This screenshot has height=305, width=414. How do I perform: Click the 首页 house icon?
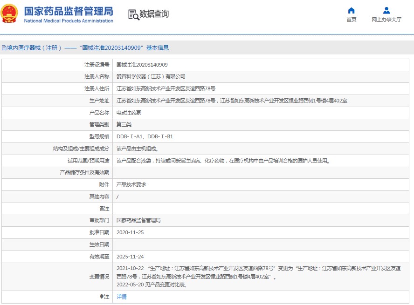tap(351, 10)
